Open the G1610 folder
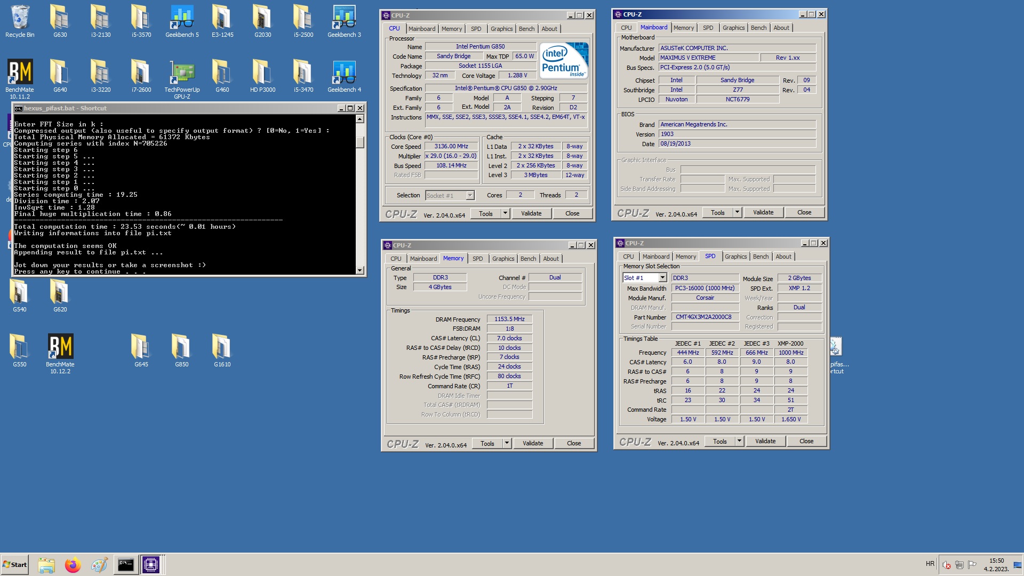 pyautogui.click(x=222, y=350)
